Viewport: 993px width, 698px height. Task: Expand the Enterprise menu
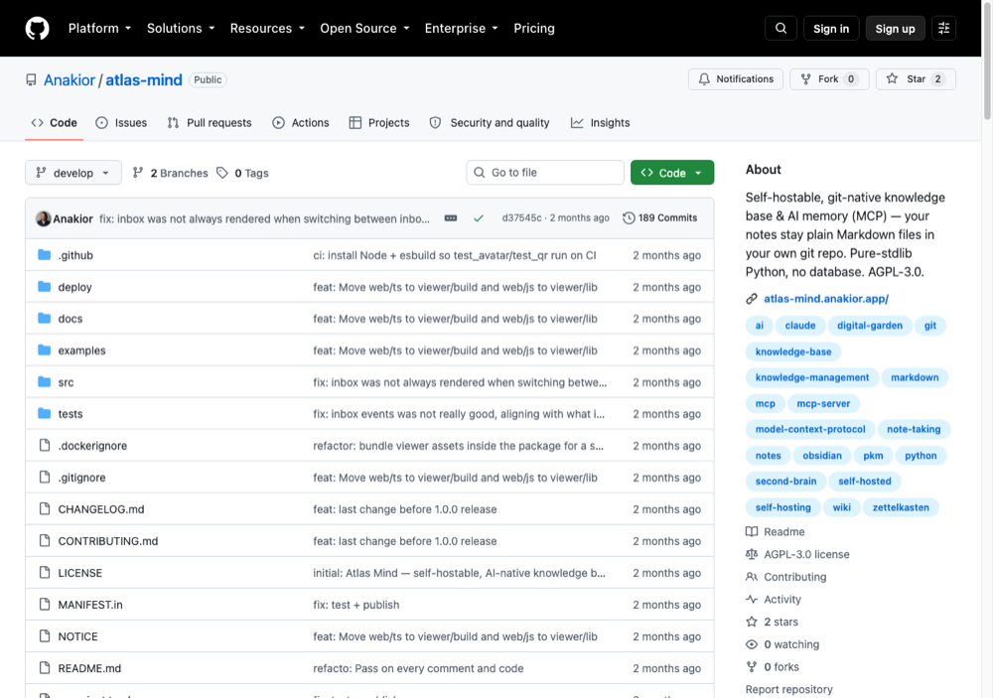point(461,29)
